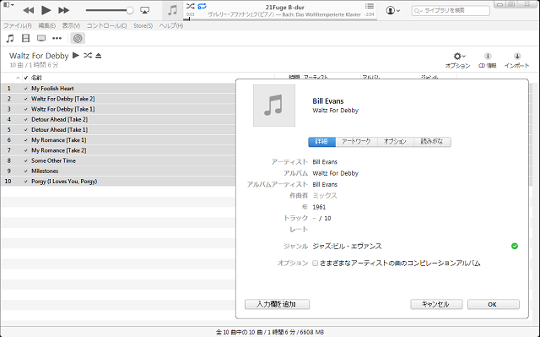Open the AirPlay output icon
This screenshot has width=540, height=337.
(144, 10)
